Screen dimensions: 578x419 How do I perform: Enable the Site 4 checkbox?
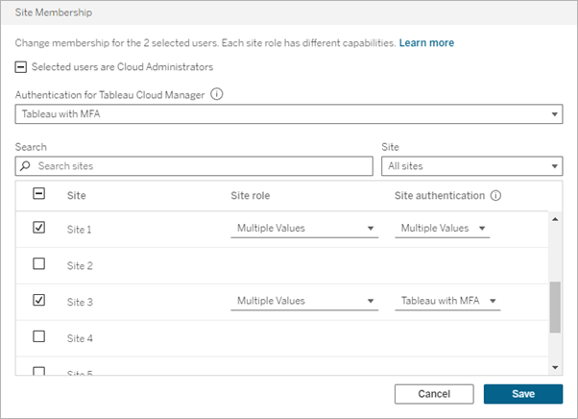[39, 337]
